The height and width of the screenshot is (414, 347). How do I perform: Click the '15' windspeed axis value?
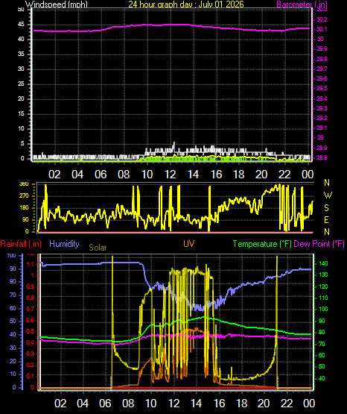tap(21, 114)
